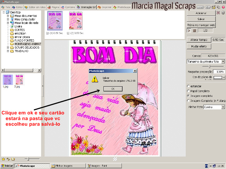The width and height of the screenshot is (226, 169).
Task: Click the frame (2) 0.50 Sec time label
Action: [x=77, y=33]
